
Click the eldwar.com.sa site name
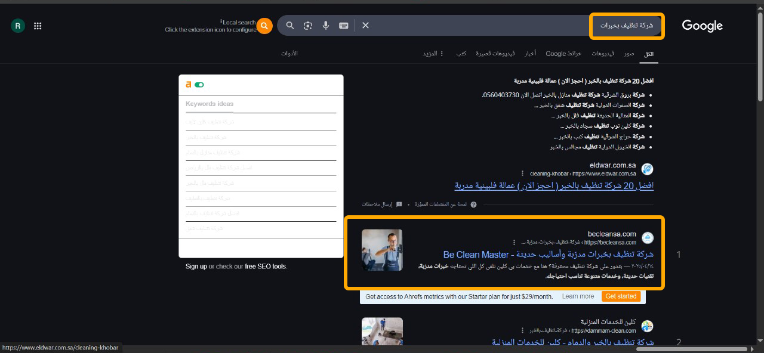[612, 165]
